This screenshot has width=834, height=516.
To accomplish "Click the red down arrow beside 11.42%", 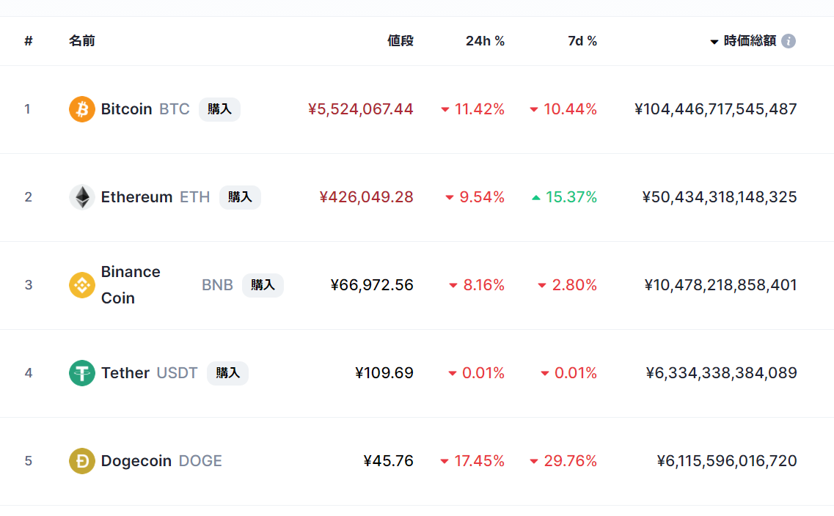I will [445, 108].
